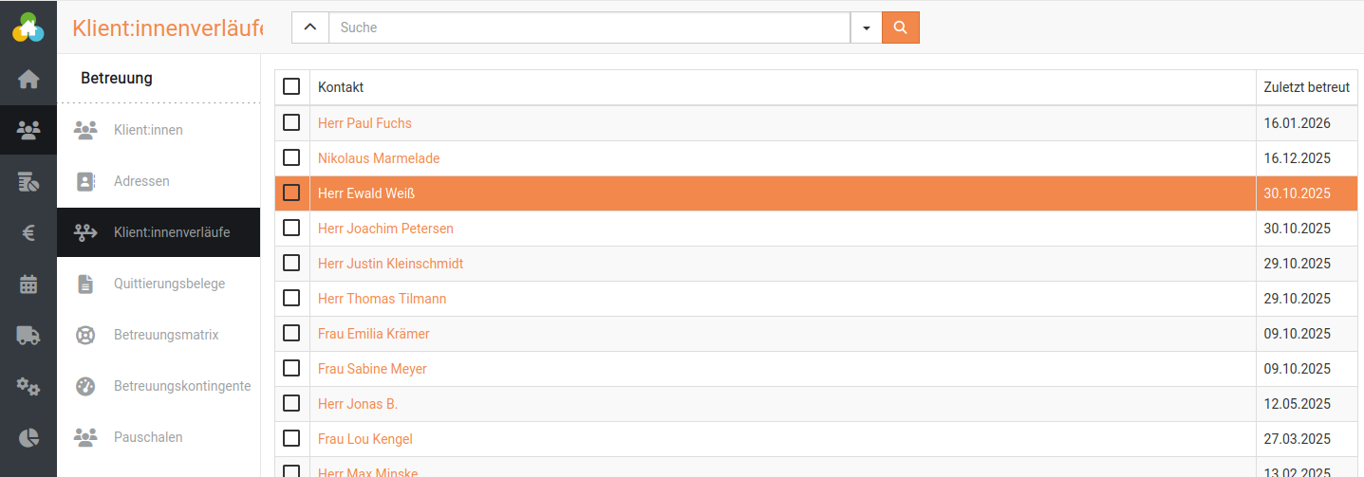Viewport: 1364px width, 477px height.
Task: Open Herr Joachim Petersen's record
Action: click(385, 229)
